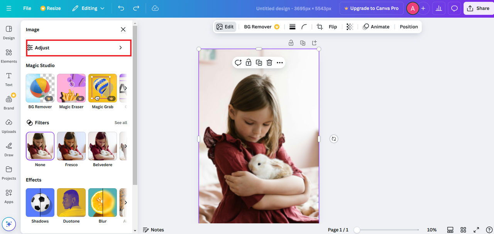The width and height of the screenshot is (494, 234).
Task: Show more filters with arrow
Action: pos(125,146)
